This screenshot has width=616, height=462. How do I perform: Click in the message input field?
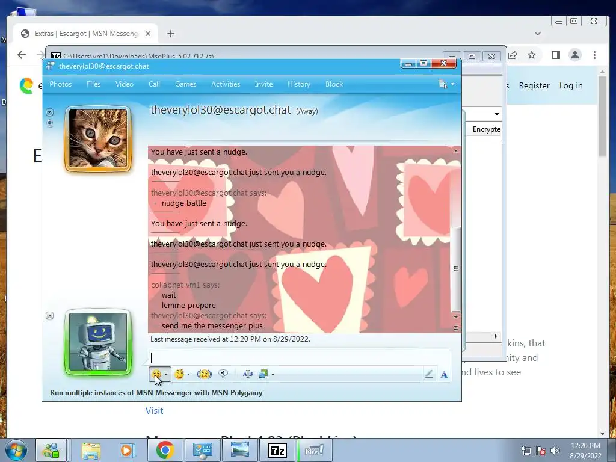tap(300, 357)
